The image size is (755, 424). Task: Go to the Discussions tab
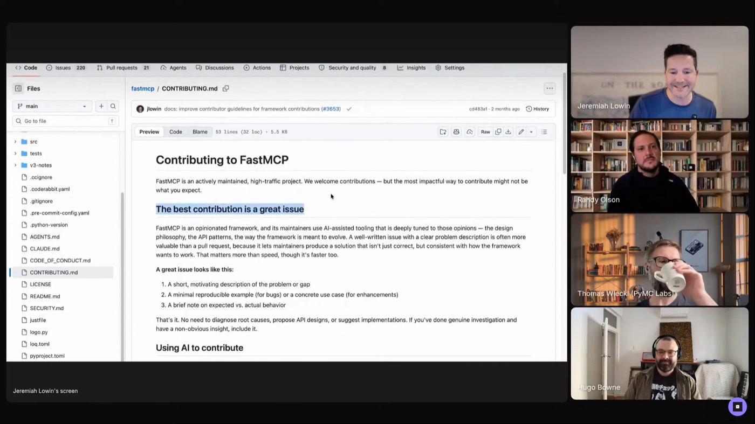point(215,68)
